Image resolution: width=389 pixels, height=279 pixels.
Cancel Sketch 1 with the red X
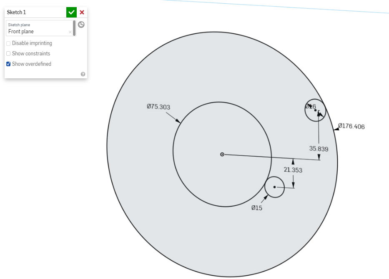tap(82, 12)
